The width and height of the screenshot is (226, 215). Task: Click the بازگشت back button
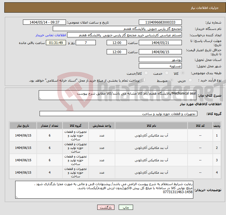point(106,207)
